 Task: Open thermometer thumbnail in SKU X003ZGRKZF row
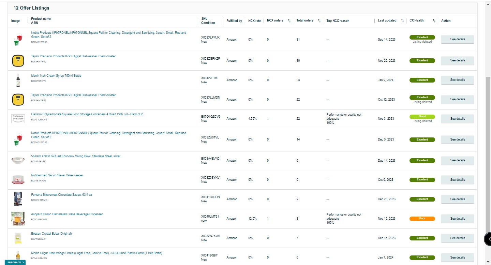tap(18, 61)
